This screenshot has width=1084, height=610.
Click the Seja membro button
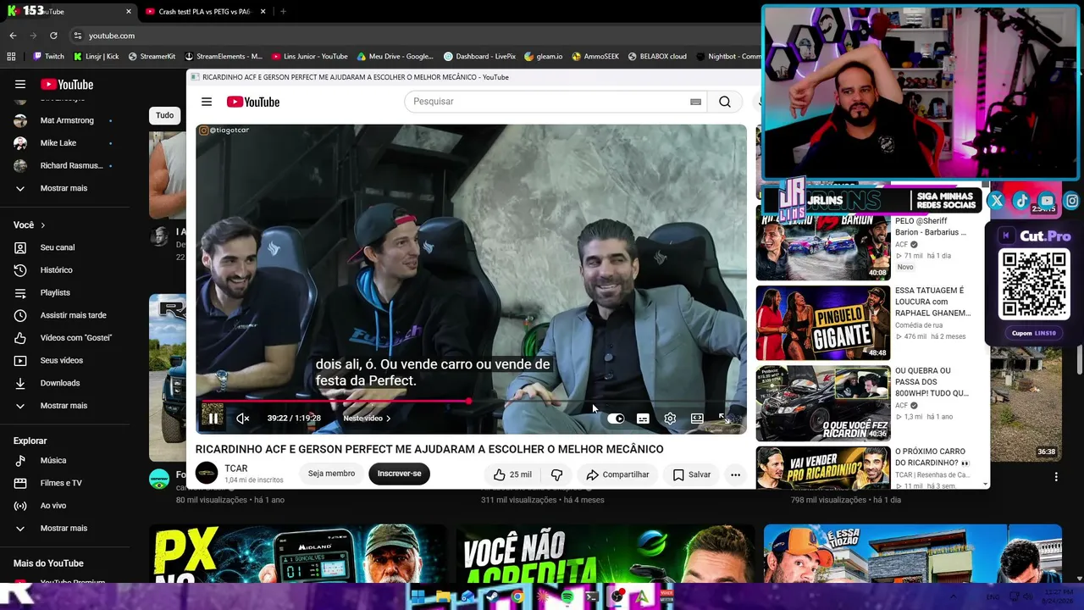pyautogui.click(x=331, y=474)
